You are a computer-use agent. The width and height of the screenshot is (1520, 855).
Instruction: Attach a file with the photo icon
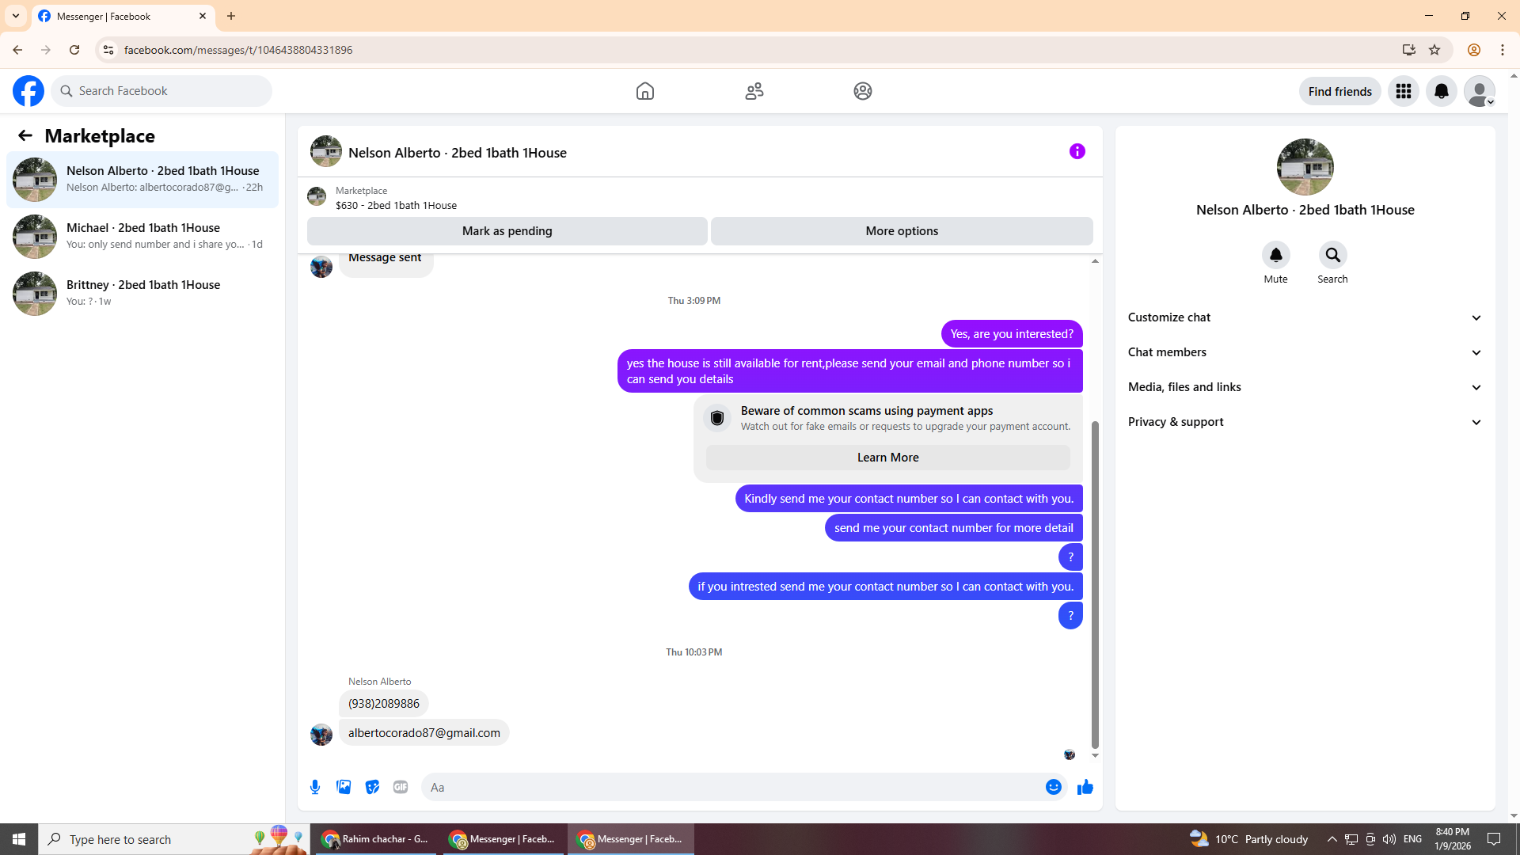(x=344, y=787)
